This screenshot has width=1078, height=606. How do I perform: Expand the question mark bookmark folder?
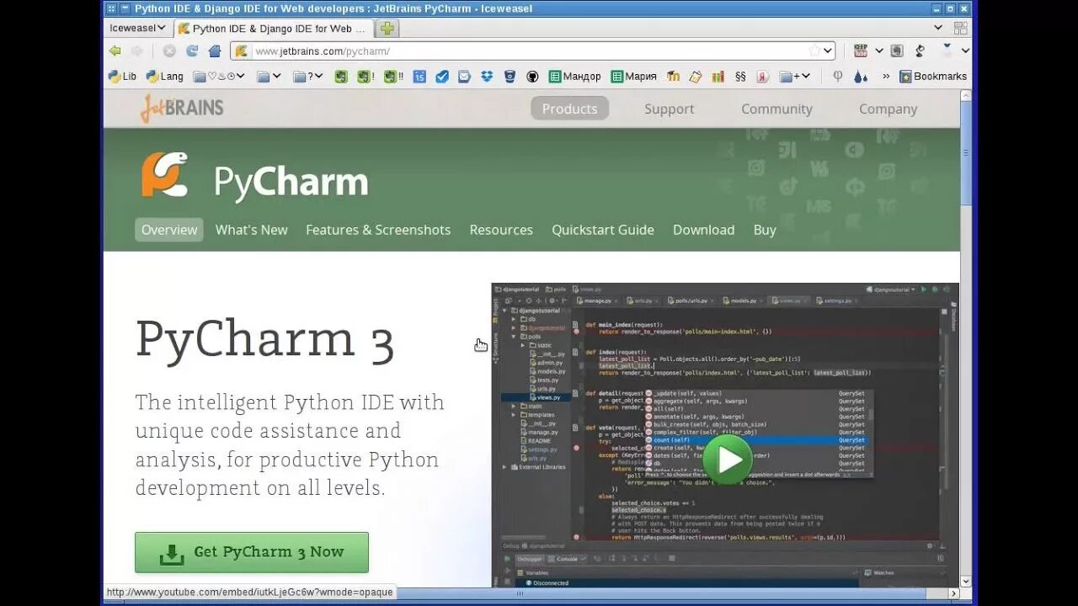point(308,76)
